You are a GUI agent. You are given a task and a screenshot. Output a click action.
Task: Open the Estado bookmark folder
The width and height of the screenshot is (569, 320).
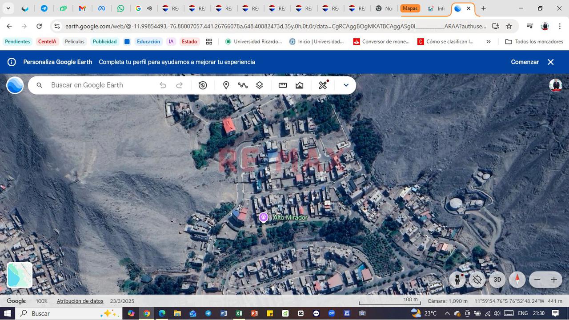point(189,41)
